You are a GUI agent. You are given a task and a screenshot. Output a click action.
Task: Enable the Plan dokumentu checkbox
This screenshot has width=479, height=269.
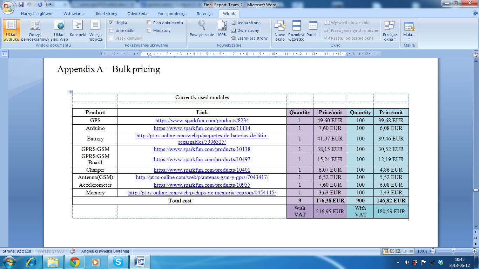click(x=149, y=23)
